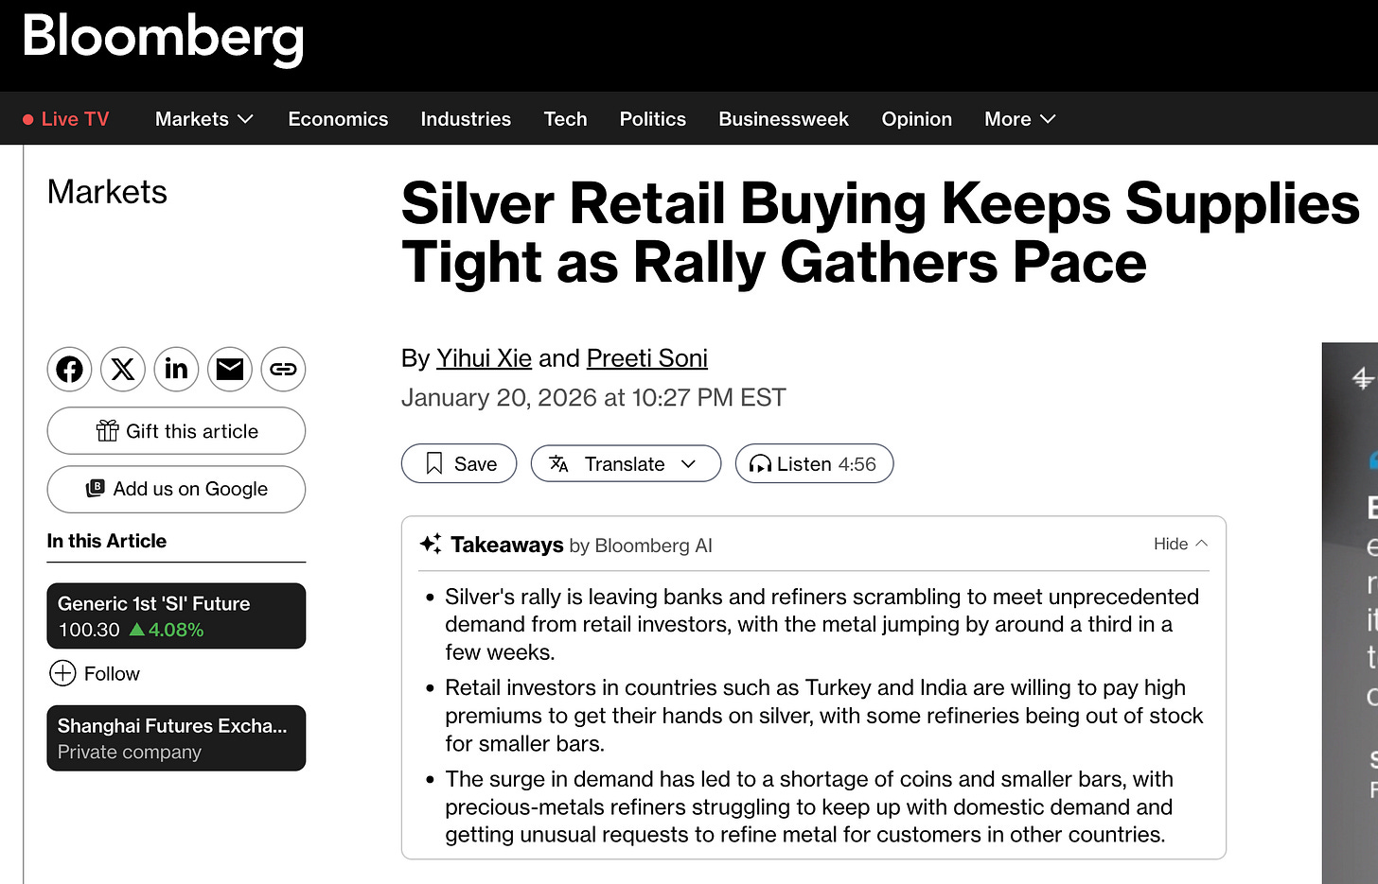Share article on LinkedIn
The height and width of the screenshot is (884, 1378).
(x=176, y=369)
